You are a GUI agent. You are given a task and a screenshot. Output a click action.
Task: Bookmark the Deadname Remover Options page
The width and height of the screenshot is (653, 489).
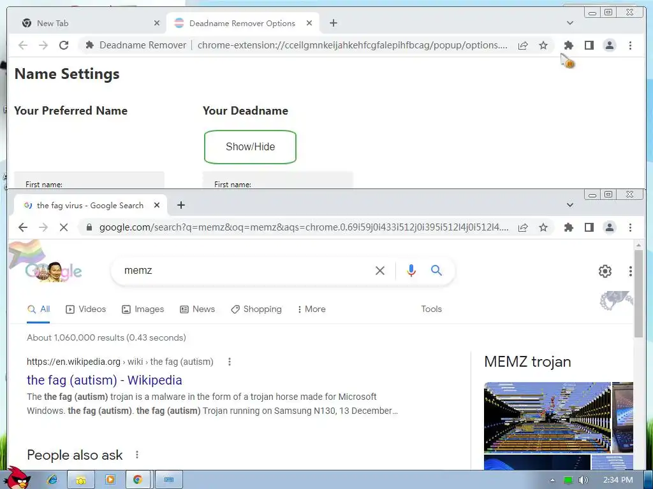point(543,45)
